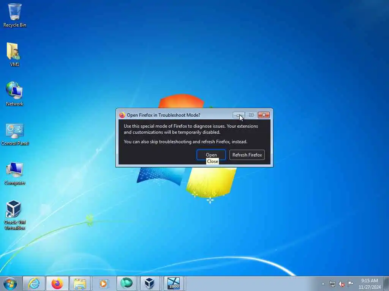Click the Show desktop strip
This screenshot has height=291, width=389.
pos(387,283)
